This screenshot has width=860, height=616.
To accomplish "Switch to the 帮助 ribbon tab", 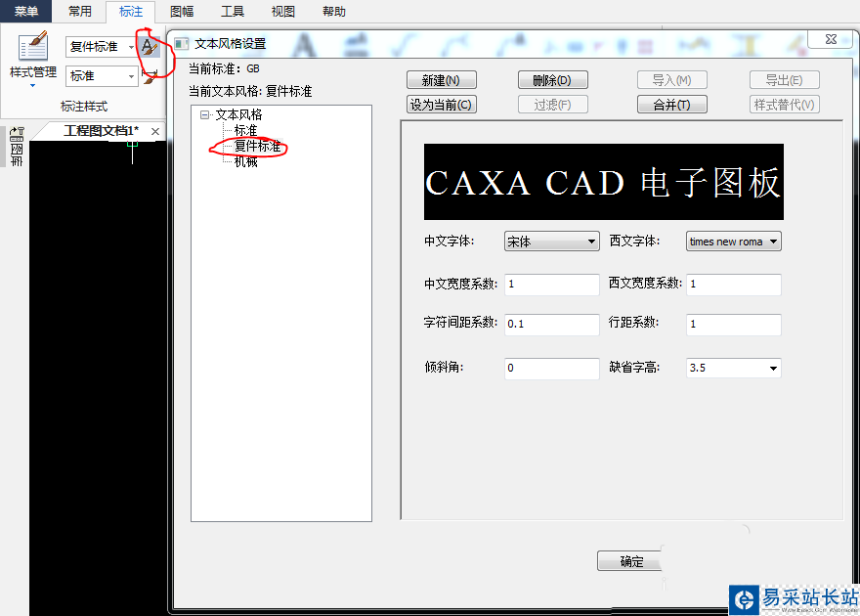I will [333, 11].
